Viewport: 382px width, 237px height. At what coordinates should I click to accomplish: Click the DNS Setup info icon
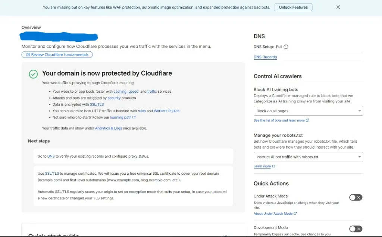[286, 47]
